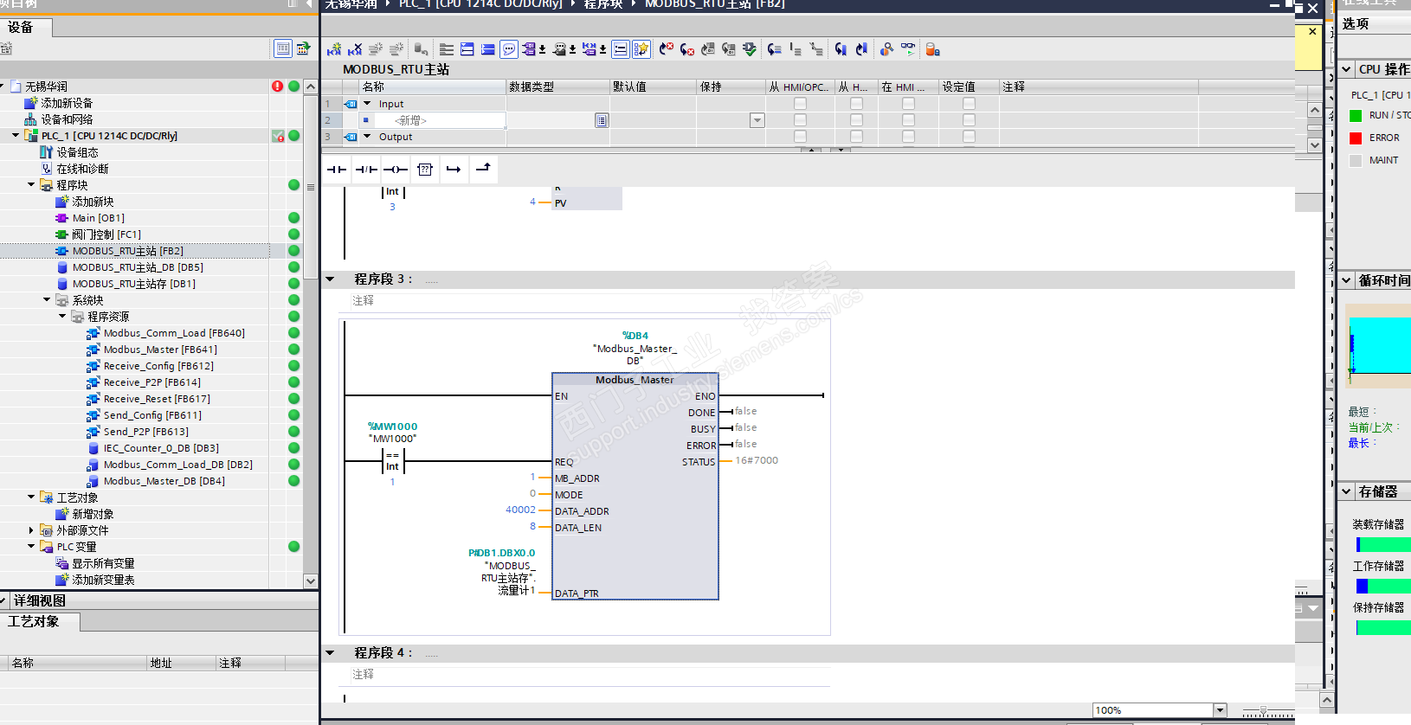Insert a normally closed contact

click(x=366, y=170)
